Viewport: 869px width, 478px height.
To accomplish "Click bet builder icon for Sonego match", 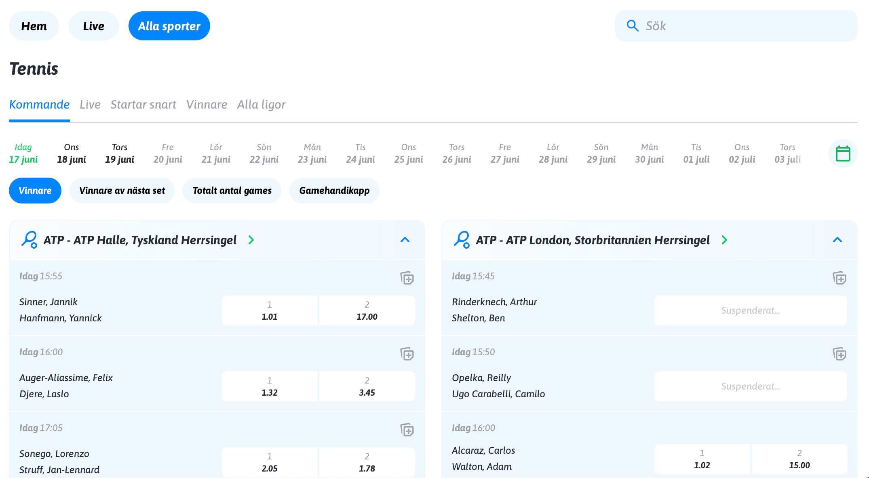I will [407, 430].
